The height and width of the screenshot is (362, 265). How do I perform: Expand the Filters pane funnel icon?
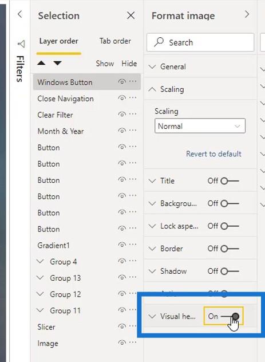tap(21, 44)
